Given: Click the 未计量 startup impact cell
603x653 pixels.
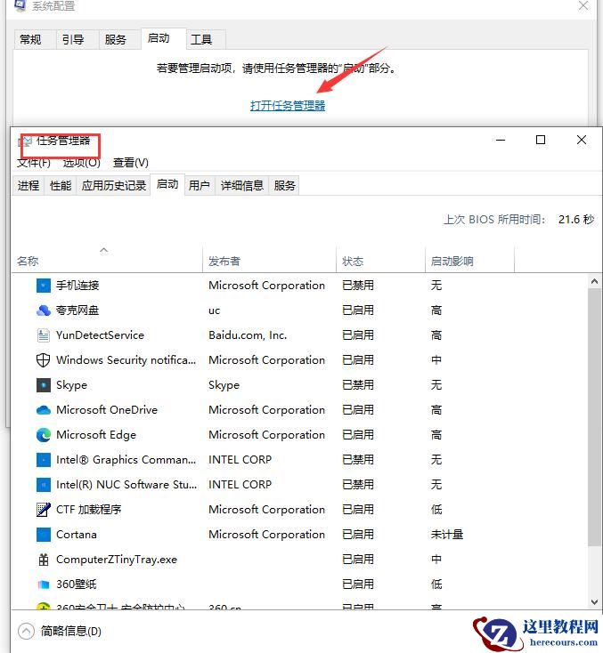Looking at the screenshot, I should point(447,535).
